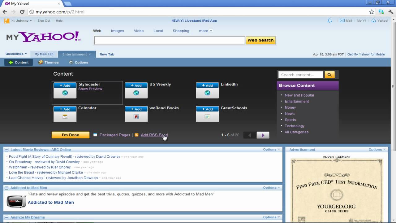Open the Hi, Johnny account dropdown

[21, 21]
